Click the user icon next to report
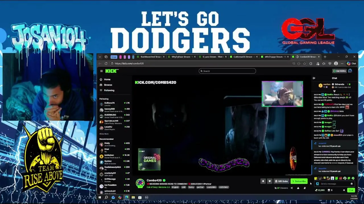Screen dimensions: 364x204 [305, 188]
